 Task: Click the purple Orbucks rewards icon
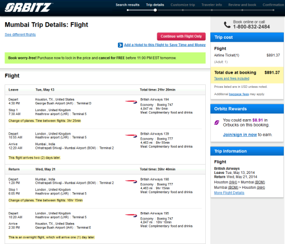(217, 123)
